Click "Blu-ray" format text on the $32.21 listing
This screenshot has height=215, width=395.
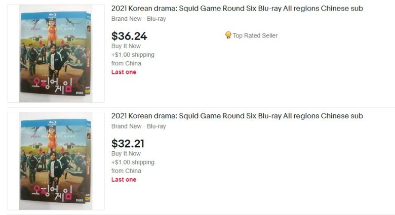pyautogui.click(x=156, y=126)
